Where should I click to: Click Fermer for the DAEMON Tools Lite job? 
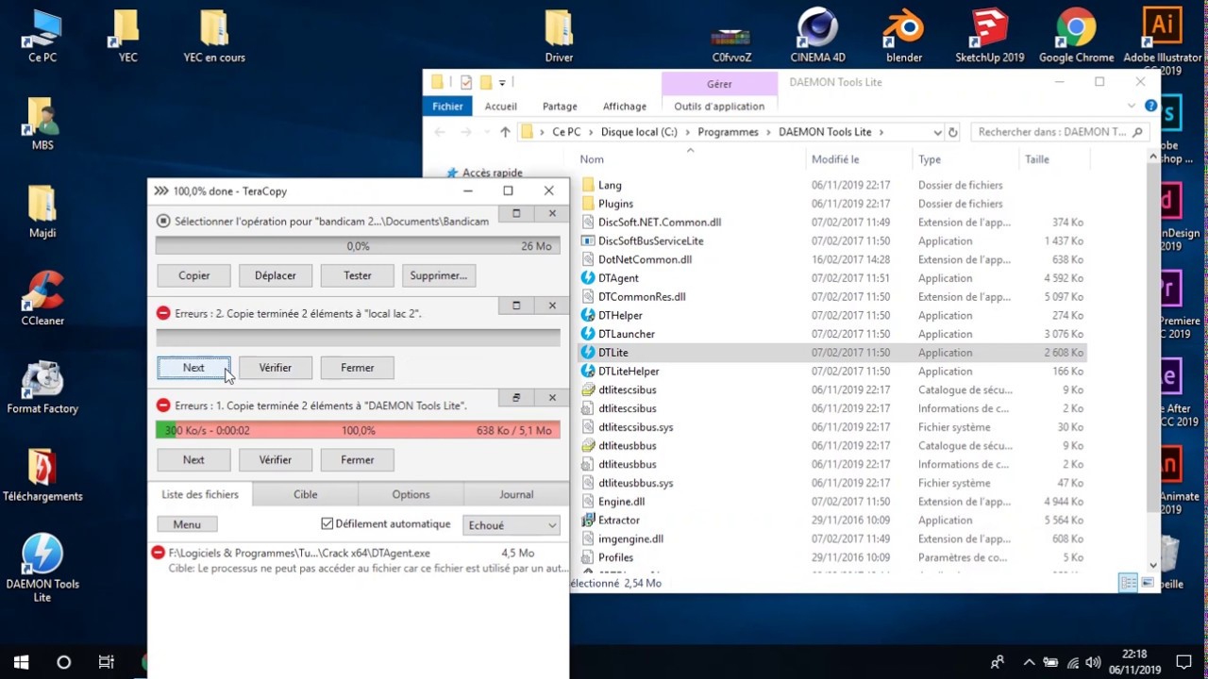(x=358, y=459)
